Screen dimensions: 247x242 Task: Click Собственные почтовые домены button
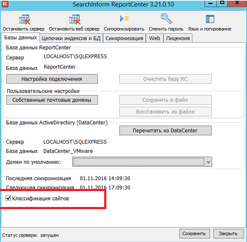52,100
